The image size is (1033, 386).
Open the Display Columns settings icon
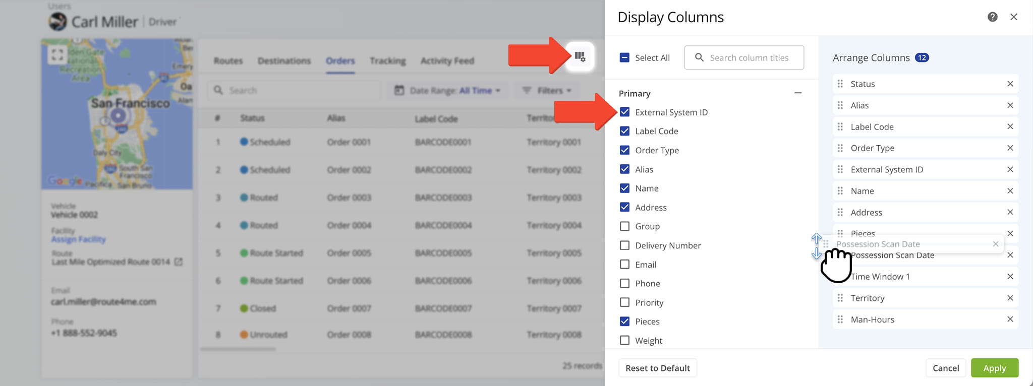580,56
